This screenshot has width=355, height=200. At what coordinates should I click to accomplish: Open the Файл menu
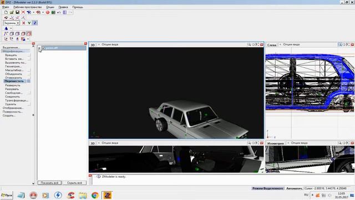[x=6, y=7]
